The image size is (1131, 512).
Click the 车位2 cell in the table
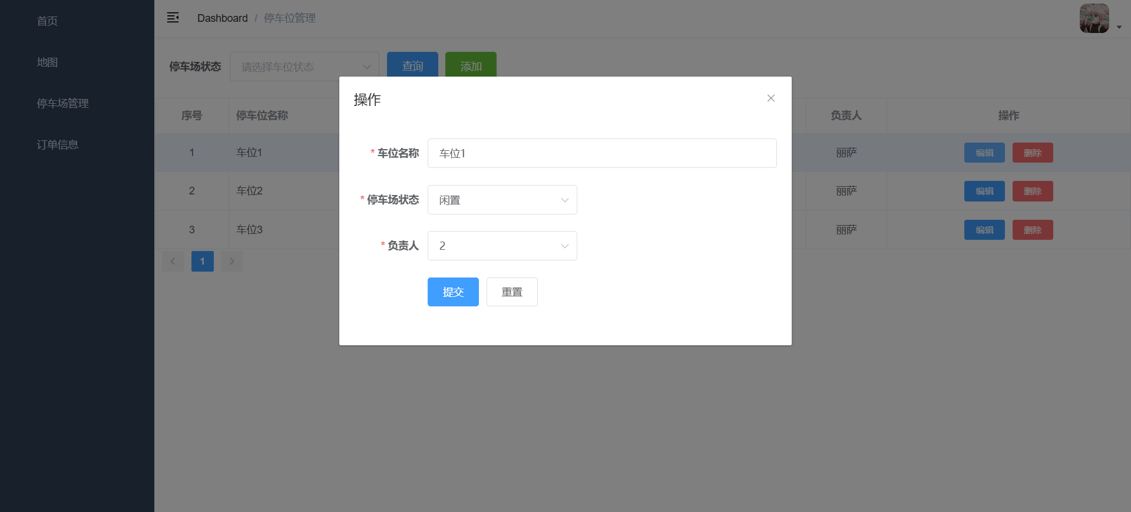249,191
